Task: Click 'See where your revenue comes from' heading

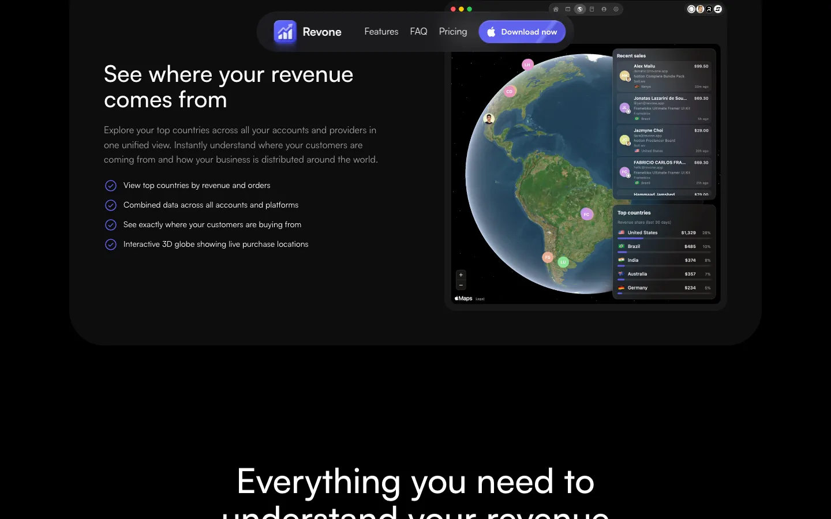Action: [229, 87]
